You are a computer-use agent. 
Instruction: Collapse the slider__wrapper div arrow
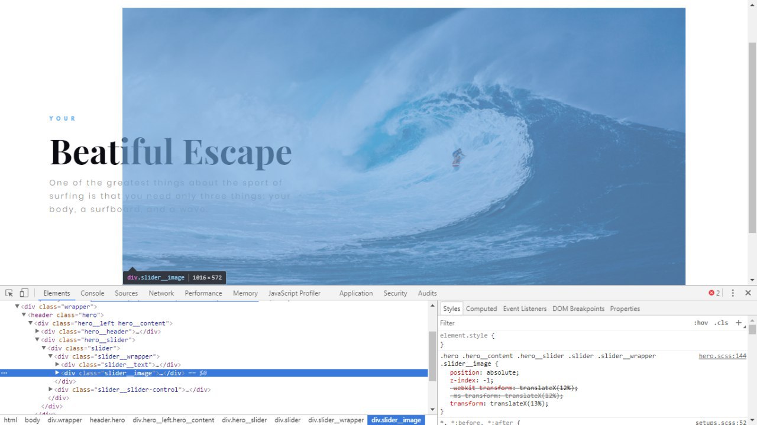point(51,356)
